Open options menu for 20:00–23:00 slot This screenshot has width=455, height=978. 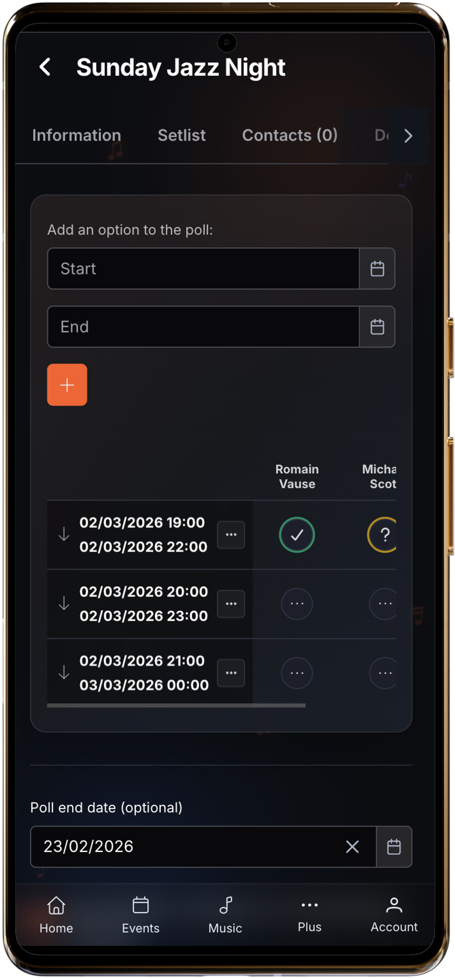231,604
